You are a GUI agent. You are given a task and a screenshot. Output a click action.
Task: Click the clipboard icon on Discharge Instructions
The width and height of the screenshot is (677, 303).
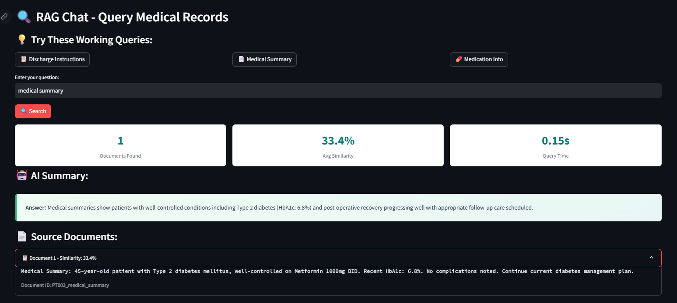24,59
